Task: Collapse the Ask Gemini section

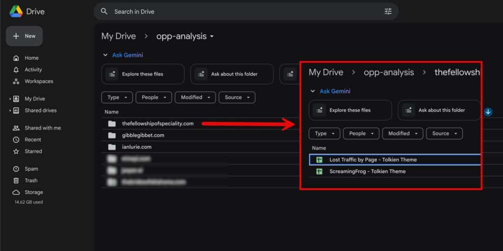Action: pos(105,55)
